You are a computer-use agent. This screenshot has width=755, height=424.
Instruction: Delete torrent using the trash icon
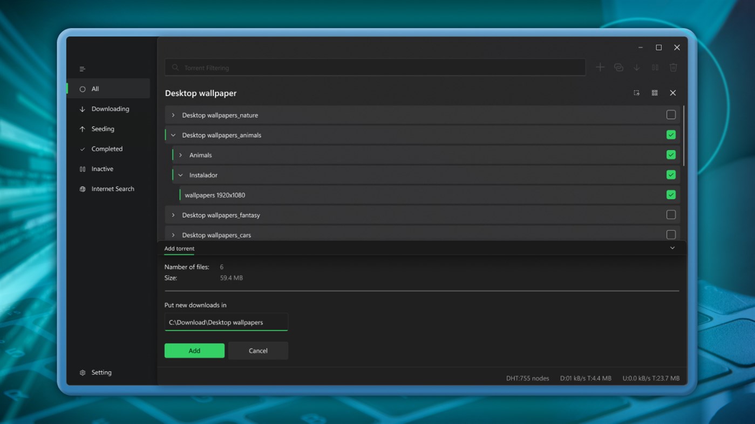[x=673, y=67]
